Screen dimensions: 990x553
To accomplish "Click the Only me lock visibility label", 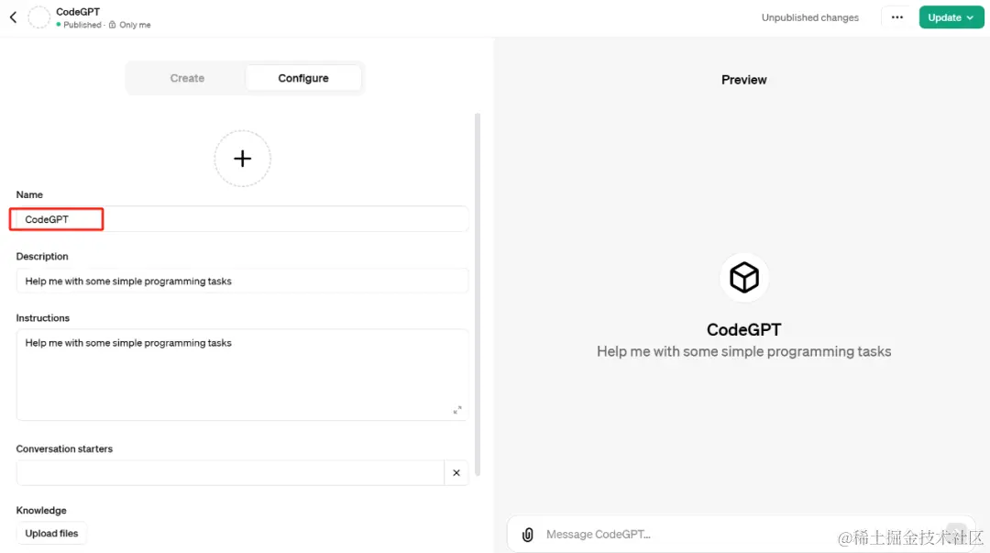I will coord(129,25).
